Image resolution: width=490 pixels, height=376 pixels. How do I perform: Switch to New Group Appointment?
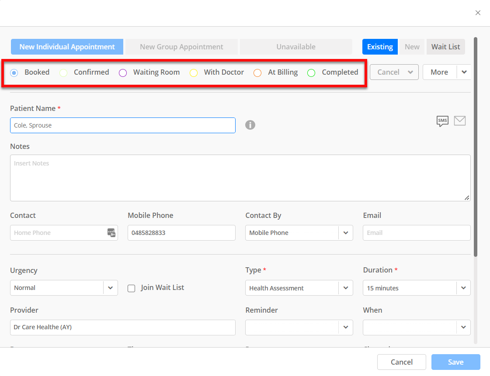pos(181,47)
